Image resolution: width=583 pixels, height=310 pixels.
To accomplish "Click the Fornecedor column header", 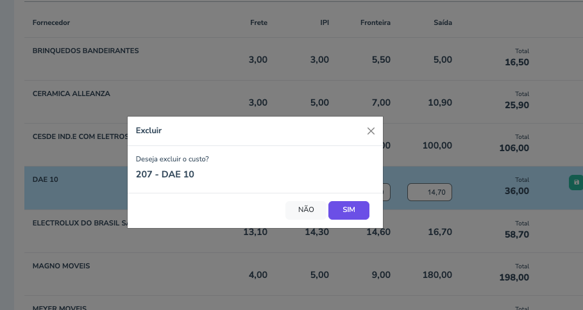I will 51,23.
